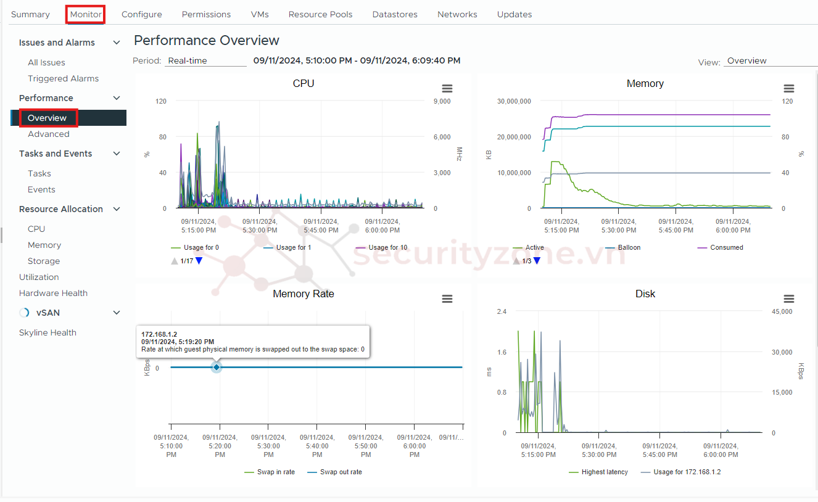Click the '1/3' Memory legend page indicator
Image resolution: width=818 pixels, height=502 pixels.
click(x=526, y=261)
